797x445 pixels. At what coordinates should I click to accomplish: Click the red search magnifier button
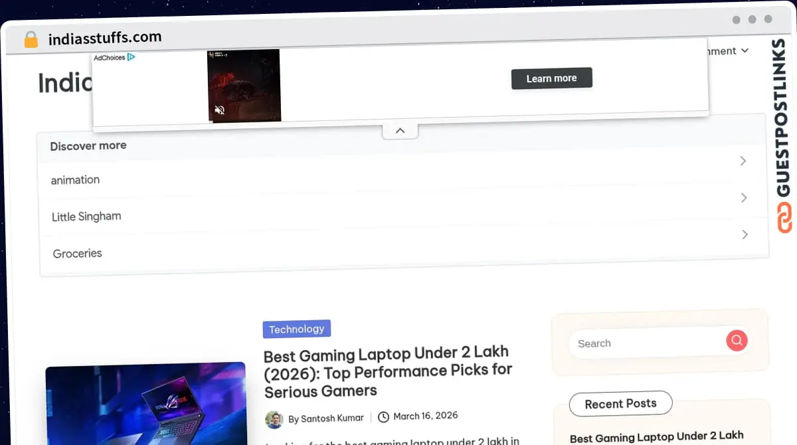tap(736, 341)
